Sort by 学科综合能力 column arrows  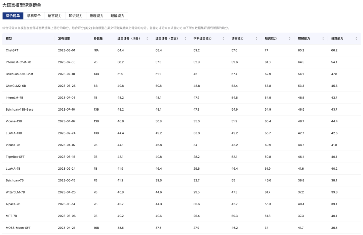click(x=223, y=39)
